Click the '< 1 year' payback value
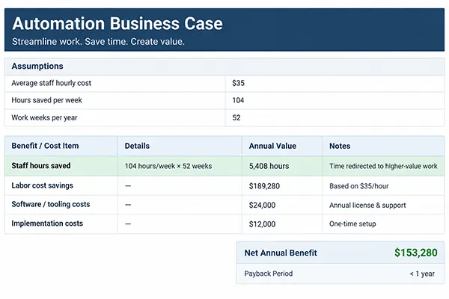 tap(422, 274)
